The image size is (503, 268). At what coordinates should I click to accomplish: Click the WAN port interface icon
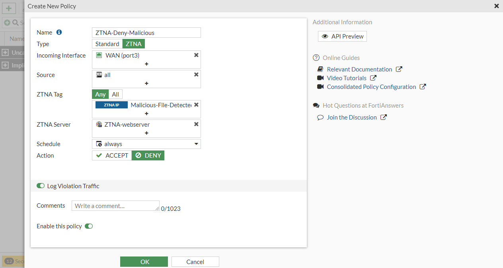pyautogui.click(x=99, y=55)
